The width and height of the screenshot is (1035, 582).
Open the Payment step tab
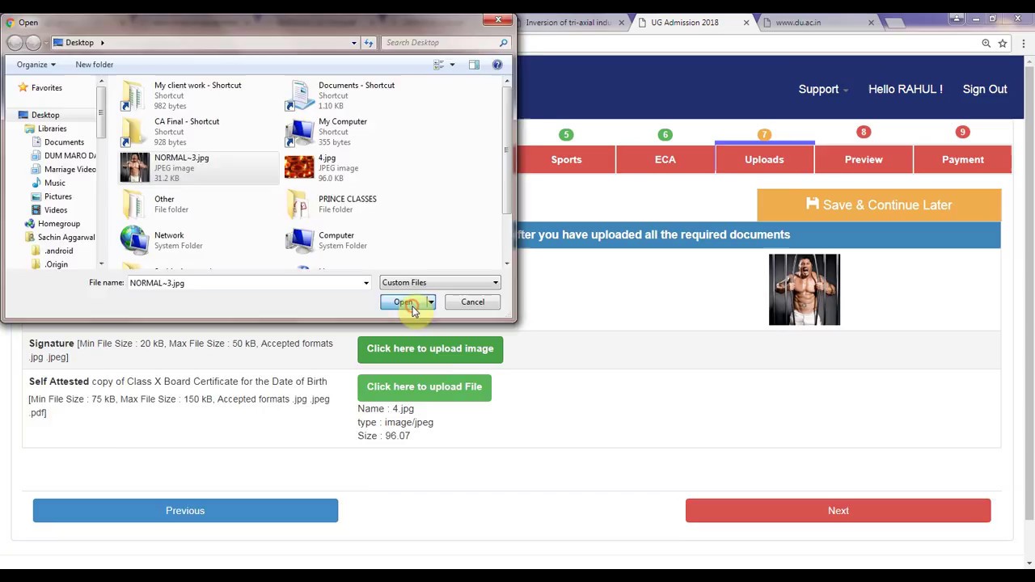pyautogui.click(x=963, y=160)
